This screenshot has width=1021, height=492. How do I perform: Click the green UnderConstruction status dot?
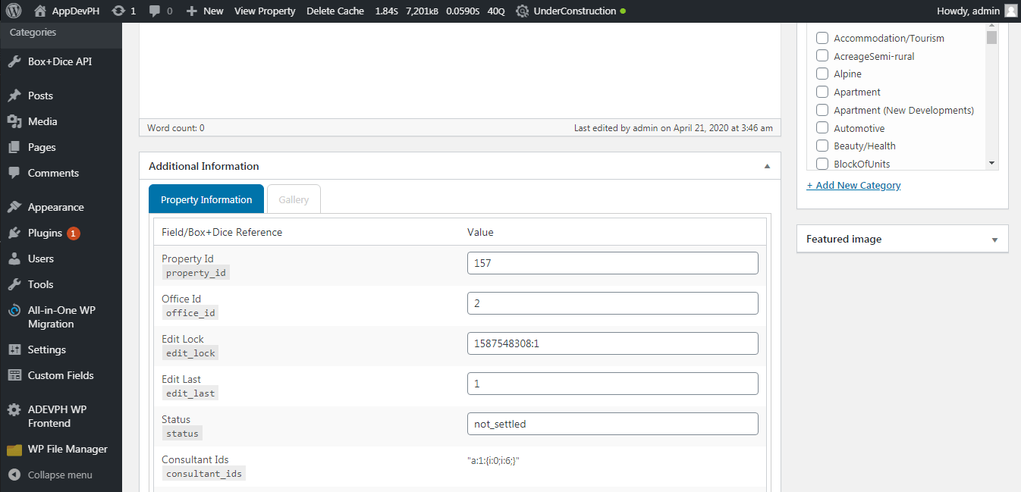point(623,11)
